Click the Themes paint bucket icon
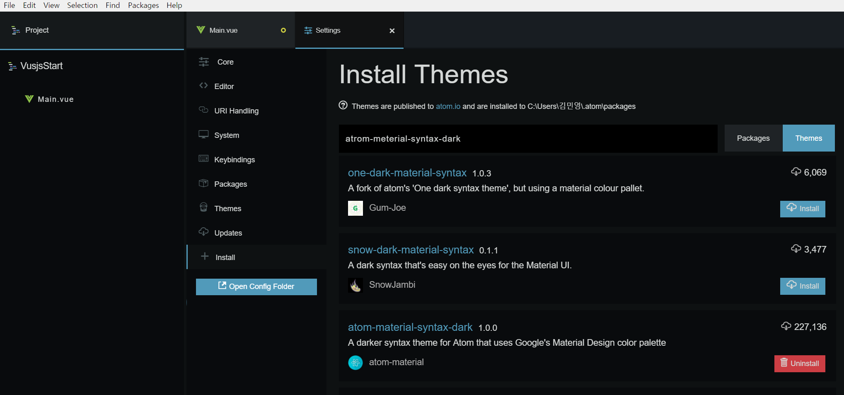The height and width of the screenshot is (395, 844). coord(203,207)
